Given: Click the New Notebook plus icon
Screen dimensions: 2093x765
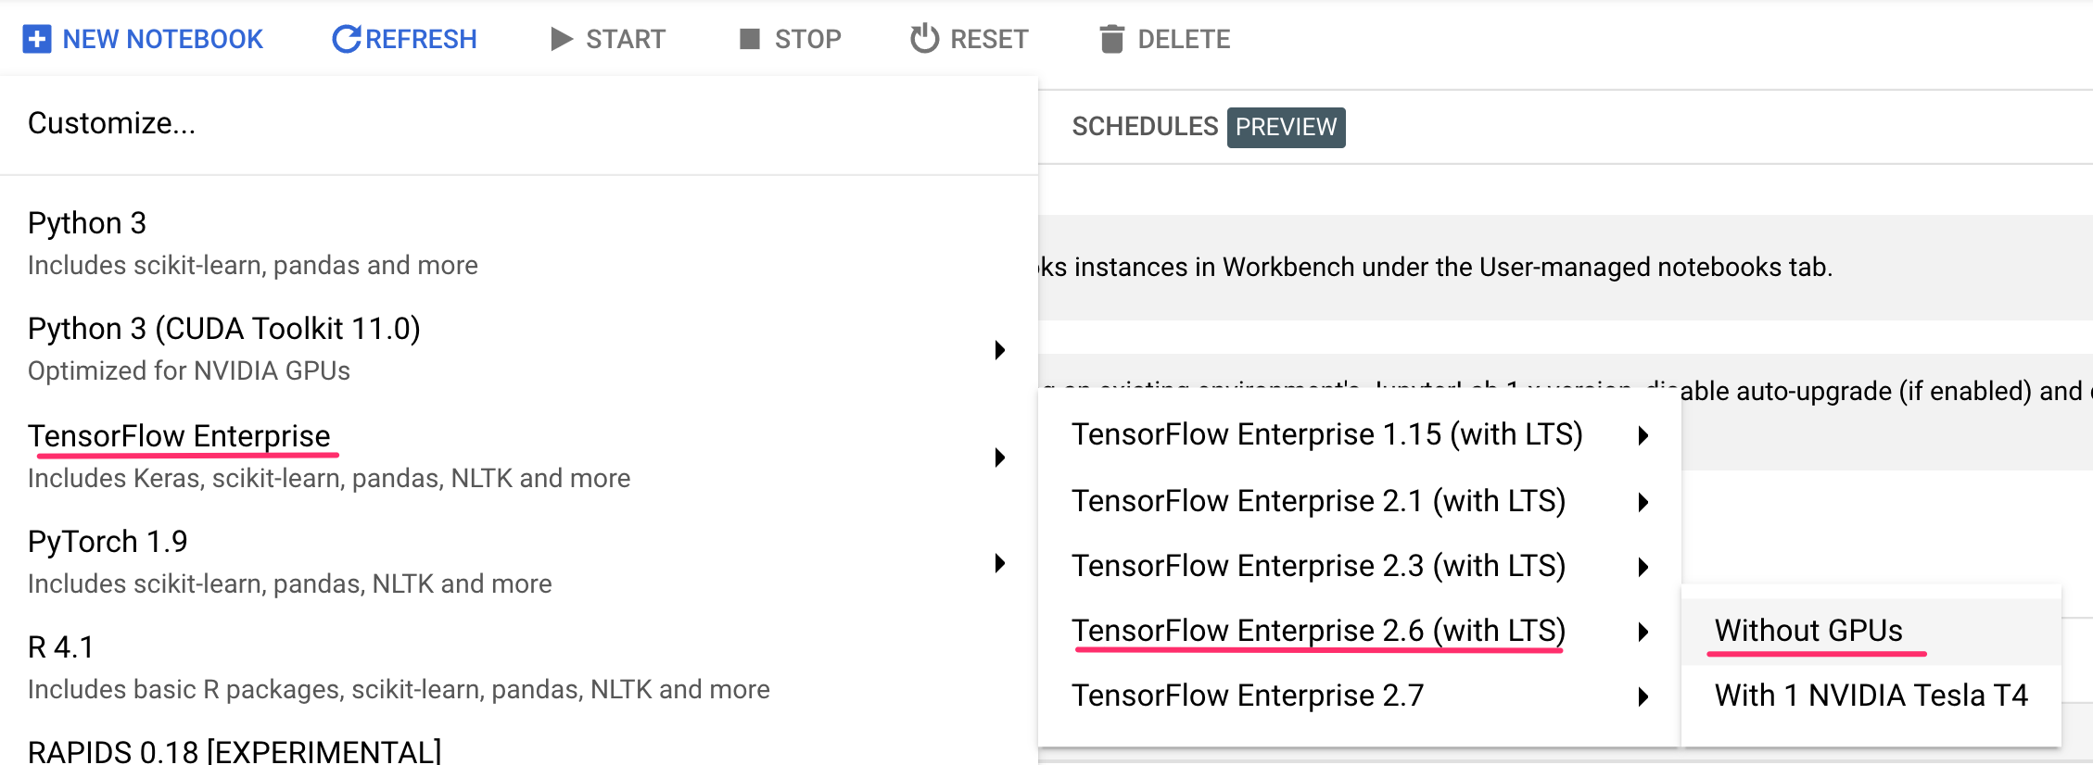Looking at the screenshot, I should [x=37, y=39].
